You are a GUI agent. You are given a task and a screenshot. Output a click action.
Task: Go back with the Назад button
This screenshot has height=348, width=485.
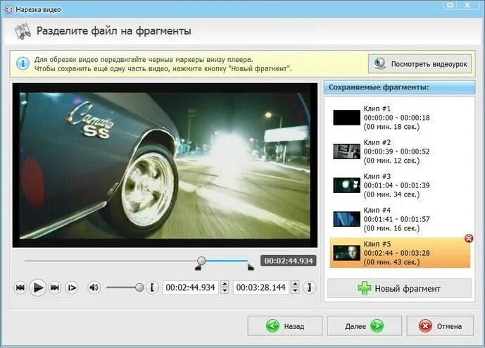(x=285, y=325)
